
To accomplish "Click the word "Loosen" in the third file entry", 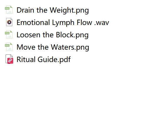I will click(x=28, y=35).
